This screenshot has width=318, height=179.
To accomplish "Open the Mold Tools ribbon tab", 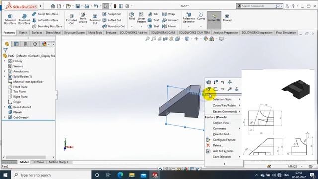I will pyautogui.click(x=95, y=33).
